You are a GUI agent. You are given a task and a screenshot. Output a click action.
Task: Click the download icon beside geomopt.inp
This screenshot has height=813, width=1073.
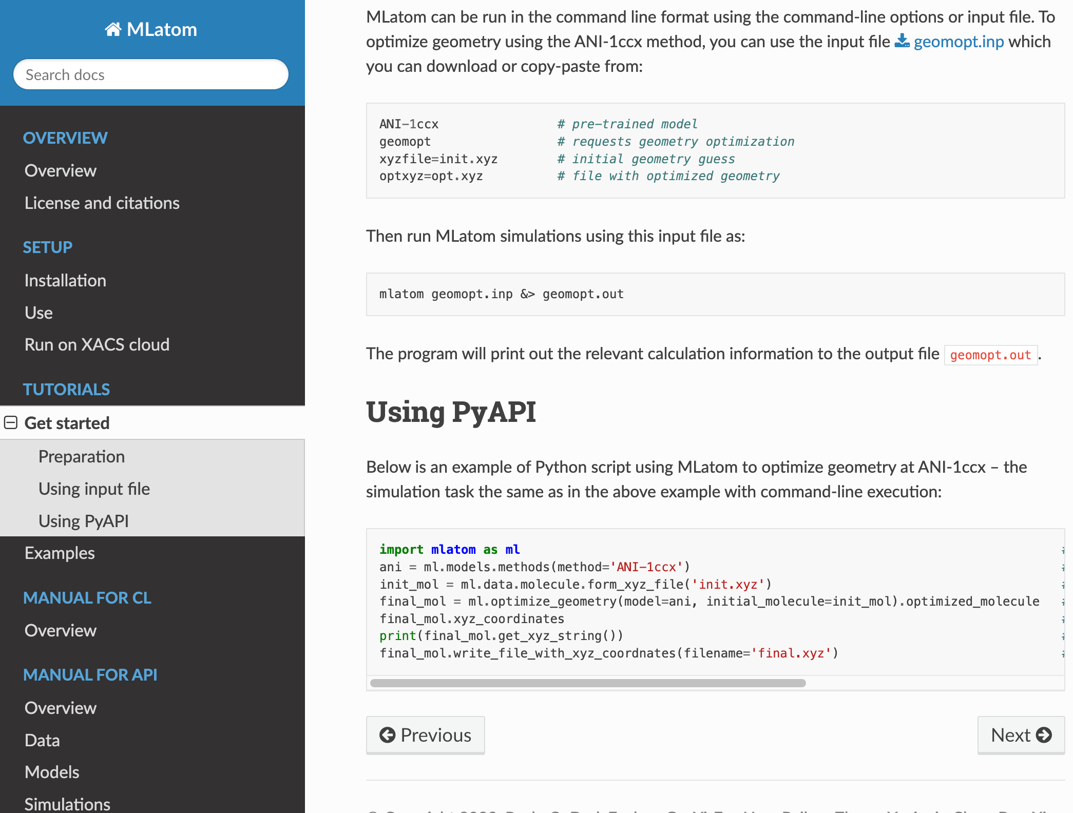click(x=902, y=41)
